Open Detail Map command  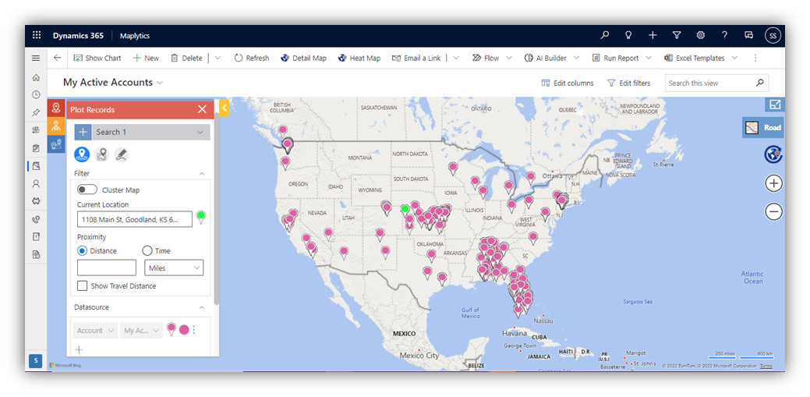point(303,58)
